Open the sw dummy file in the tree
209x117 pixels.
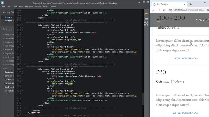coord(9,91)
